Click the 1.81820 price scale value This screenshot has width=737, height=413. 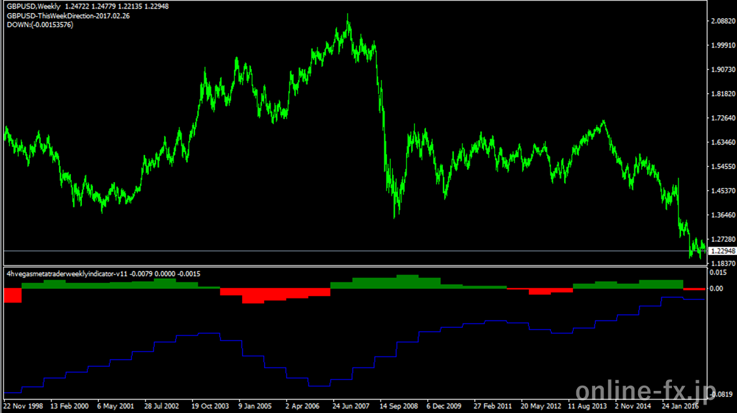pos(723,94)
